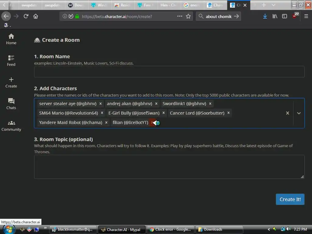Click the bookmark toolbar icon under back button

[x=6, y=25]
